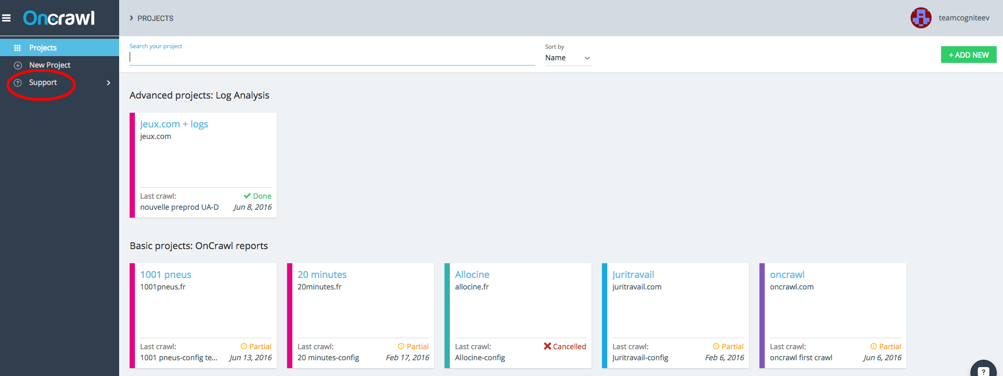
Task: Click the Oncrawl logo
Action: click(59, 18)
